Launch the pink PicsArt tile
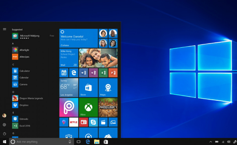 69,107
